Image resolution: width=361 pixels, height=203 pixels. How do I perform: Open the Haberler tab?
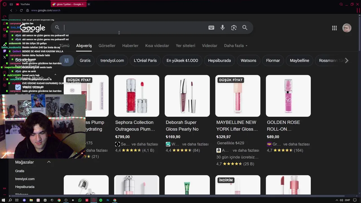(130, 46)
